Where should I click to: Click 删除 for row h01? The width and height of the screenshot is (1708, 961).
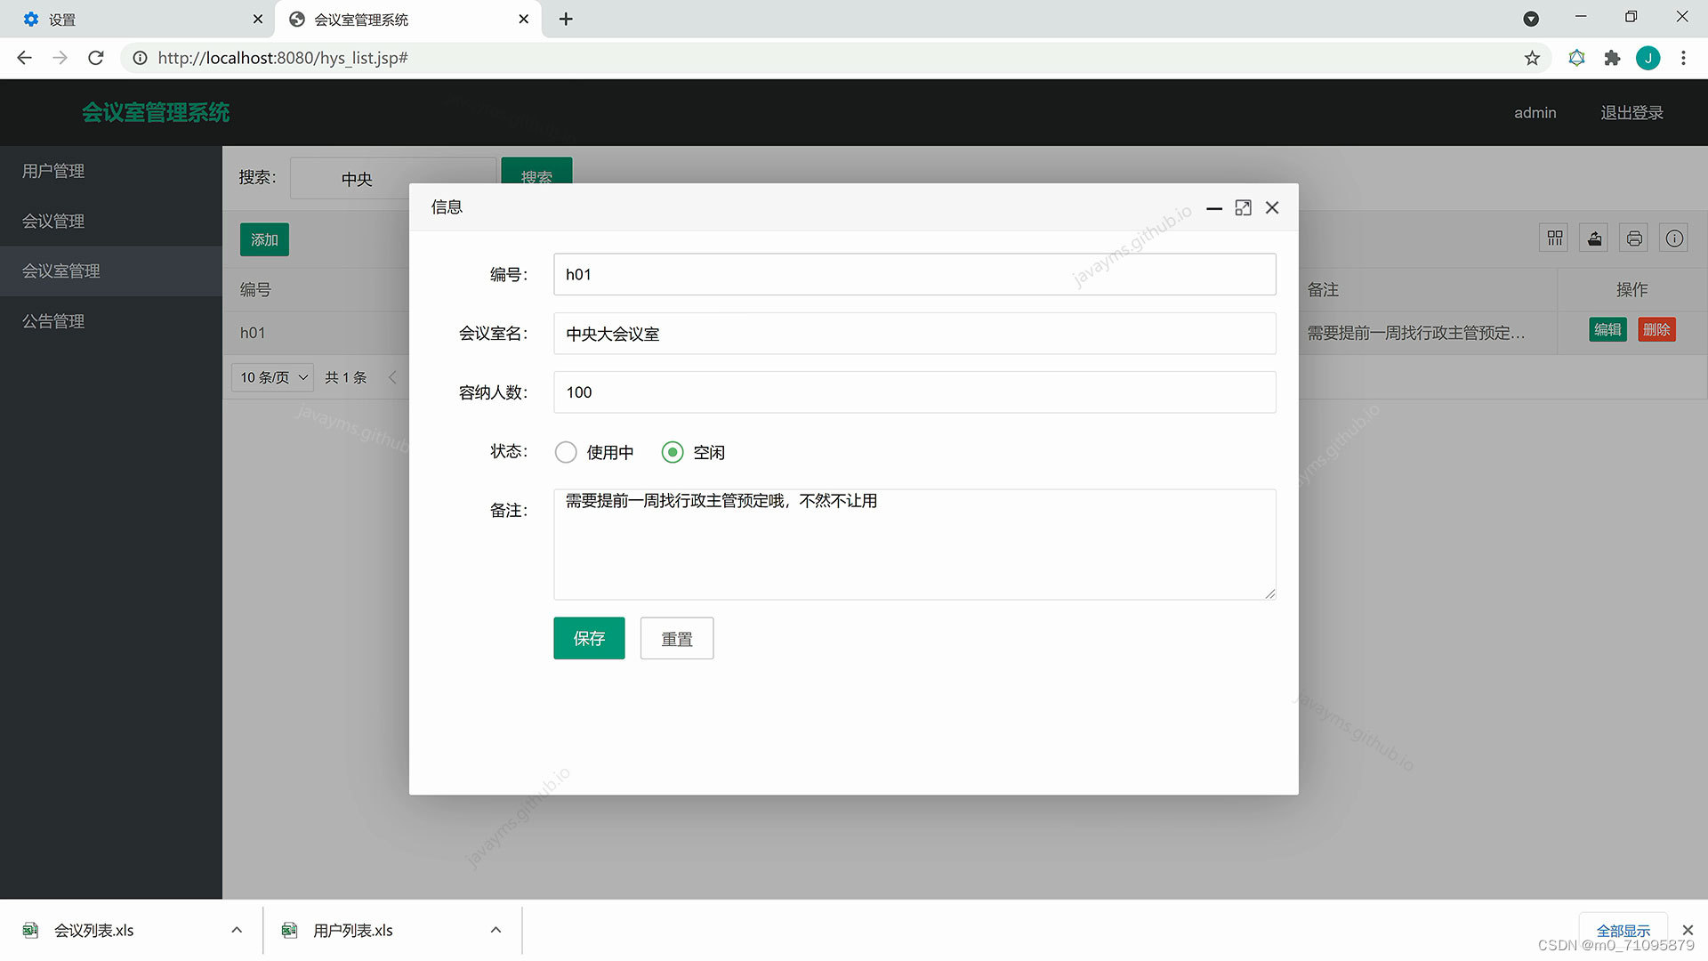click(1656, 329)
